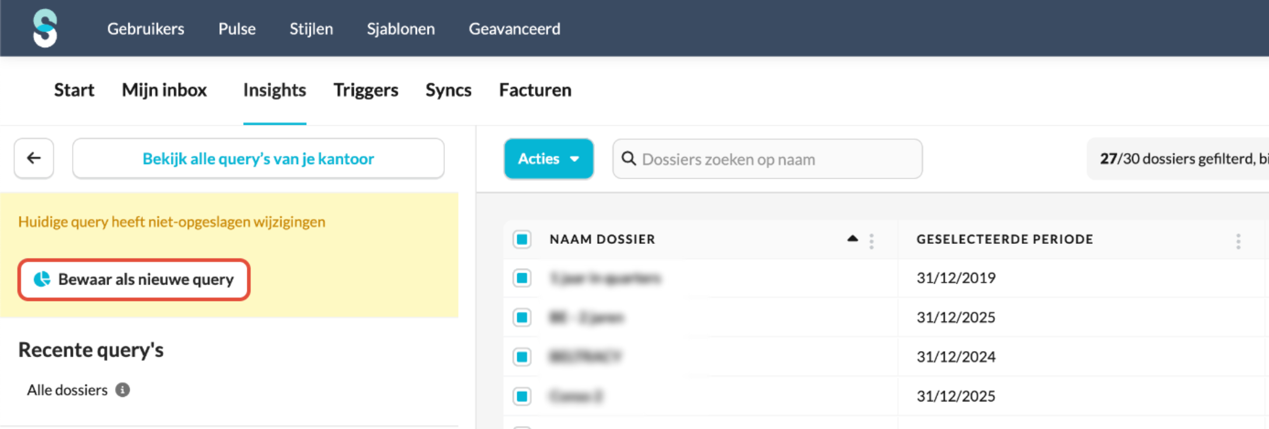
Task: Click the back arrow button
Action: (x=34, y=158)
